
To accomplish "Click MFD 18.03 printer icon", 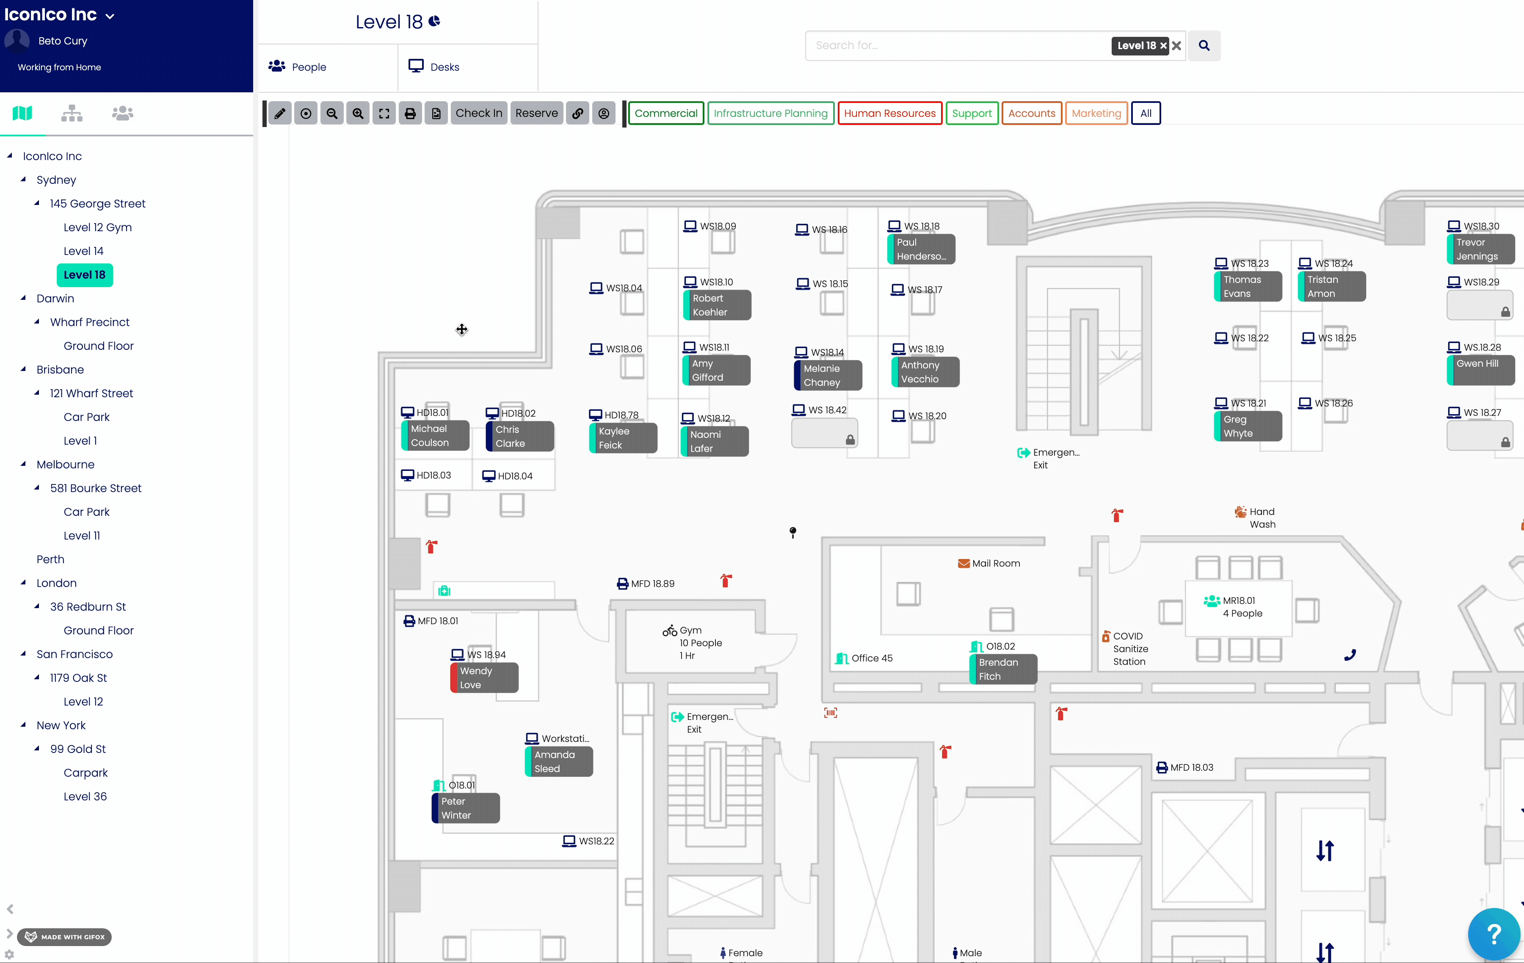I will tap(1162, 767).
